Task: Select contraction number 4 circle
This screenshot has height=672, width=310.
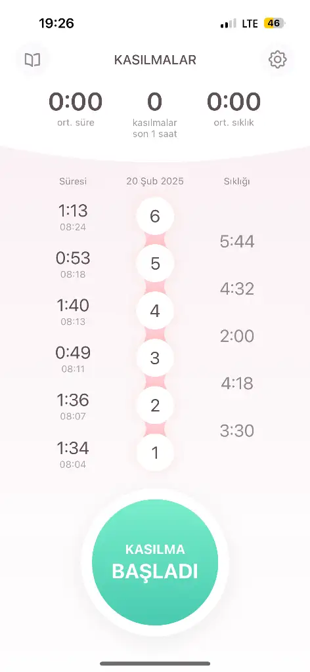Action: pos(155,310)
